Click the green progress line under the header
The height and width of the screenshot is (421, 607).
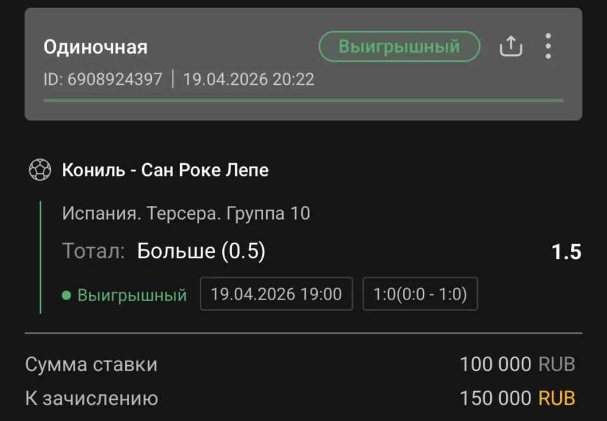[x=303, y=100]
